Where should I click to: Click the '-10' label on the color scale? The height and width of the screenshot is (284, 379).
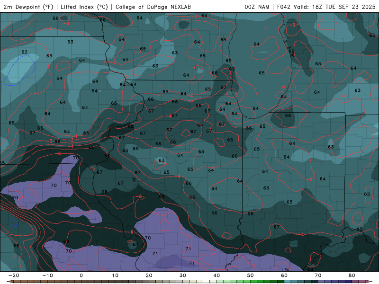tap(47, 275)
